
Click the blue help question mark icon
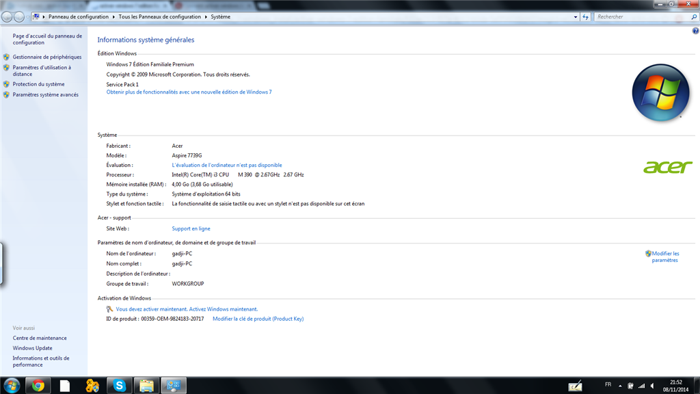(x=695, y=31)
